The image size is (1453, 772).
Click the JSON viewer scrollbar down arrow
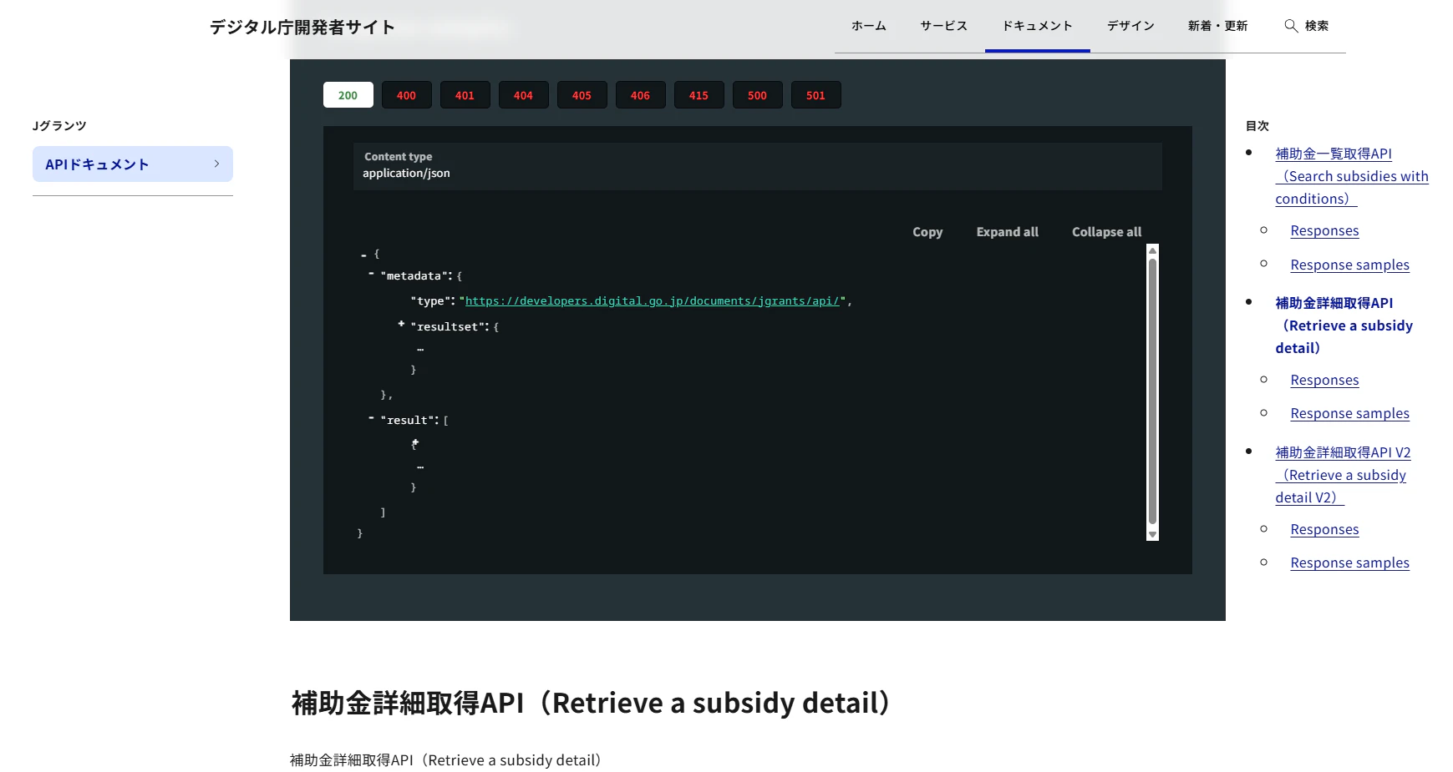pyautogui.click(x=1152, y=535)
